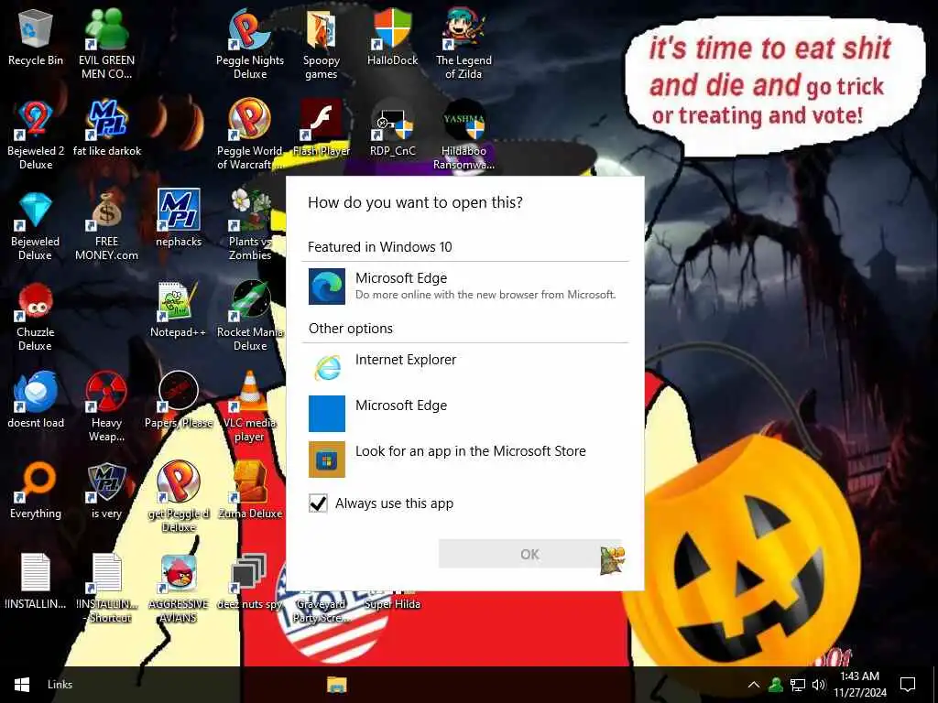Click green user tray icon

point(776,685)
